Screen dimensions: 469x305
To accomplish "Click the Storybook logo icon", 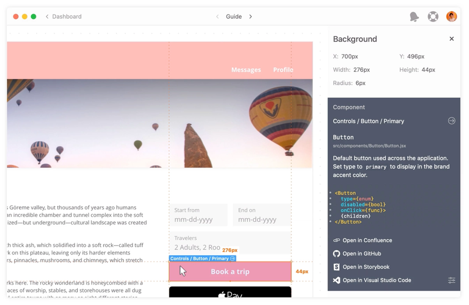I will (x=336, y=267).
